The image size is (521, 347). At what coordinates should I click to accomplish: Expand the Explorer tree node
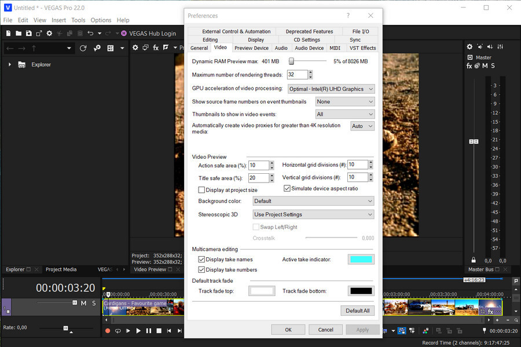click(x=10, y=64)
